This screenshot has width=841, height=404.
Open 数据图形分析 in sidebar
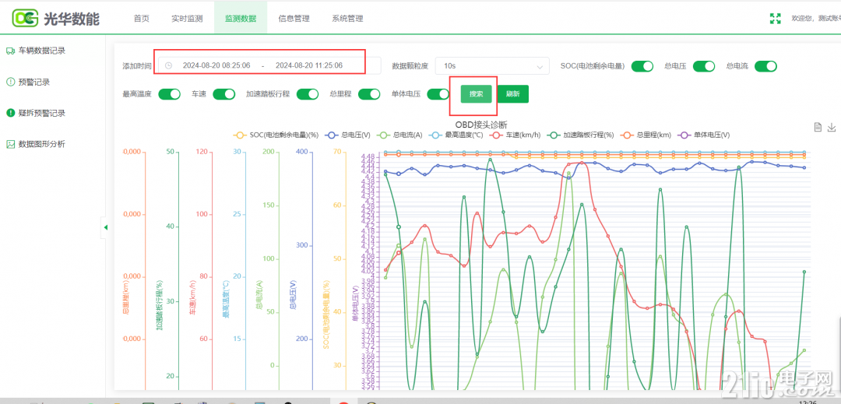[42, 144]
